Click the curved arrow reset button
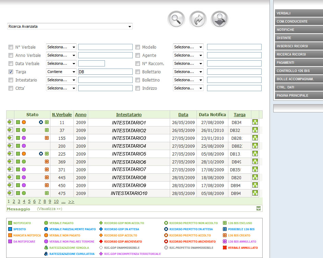Viewport: 323px width, 258px height. (198, 19)
